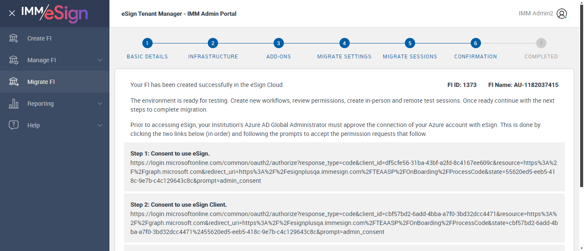Click the Add-Ons step label

click(279, 56)
